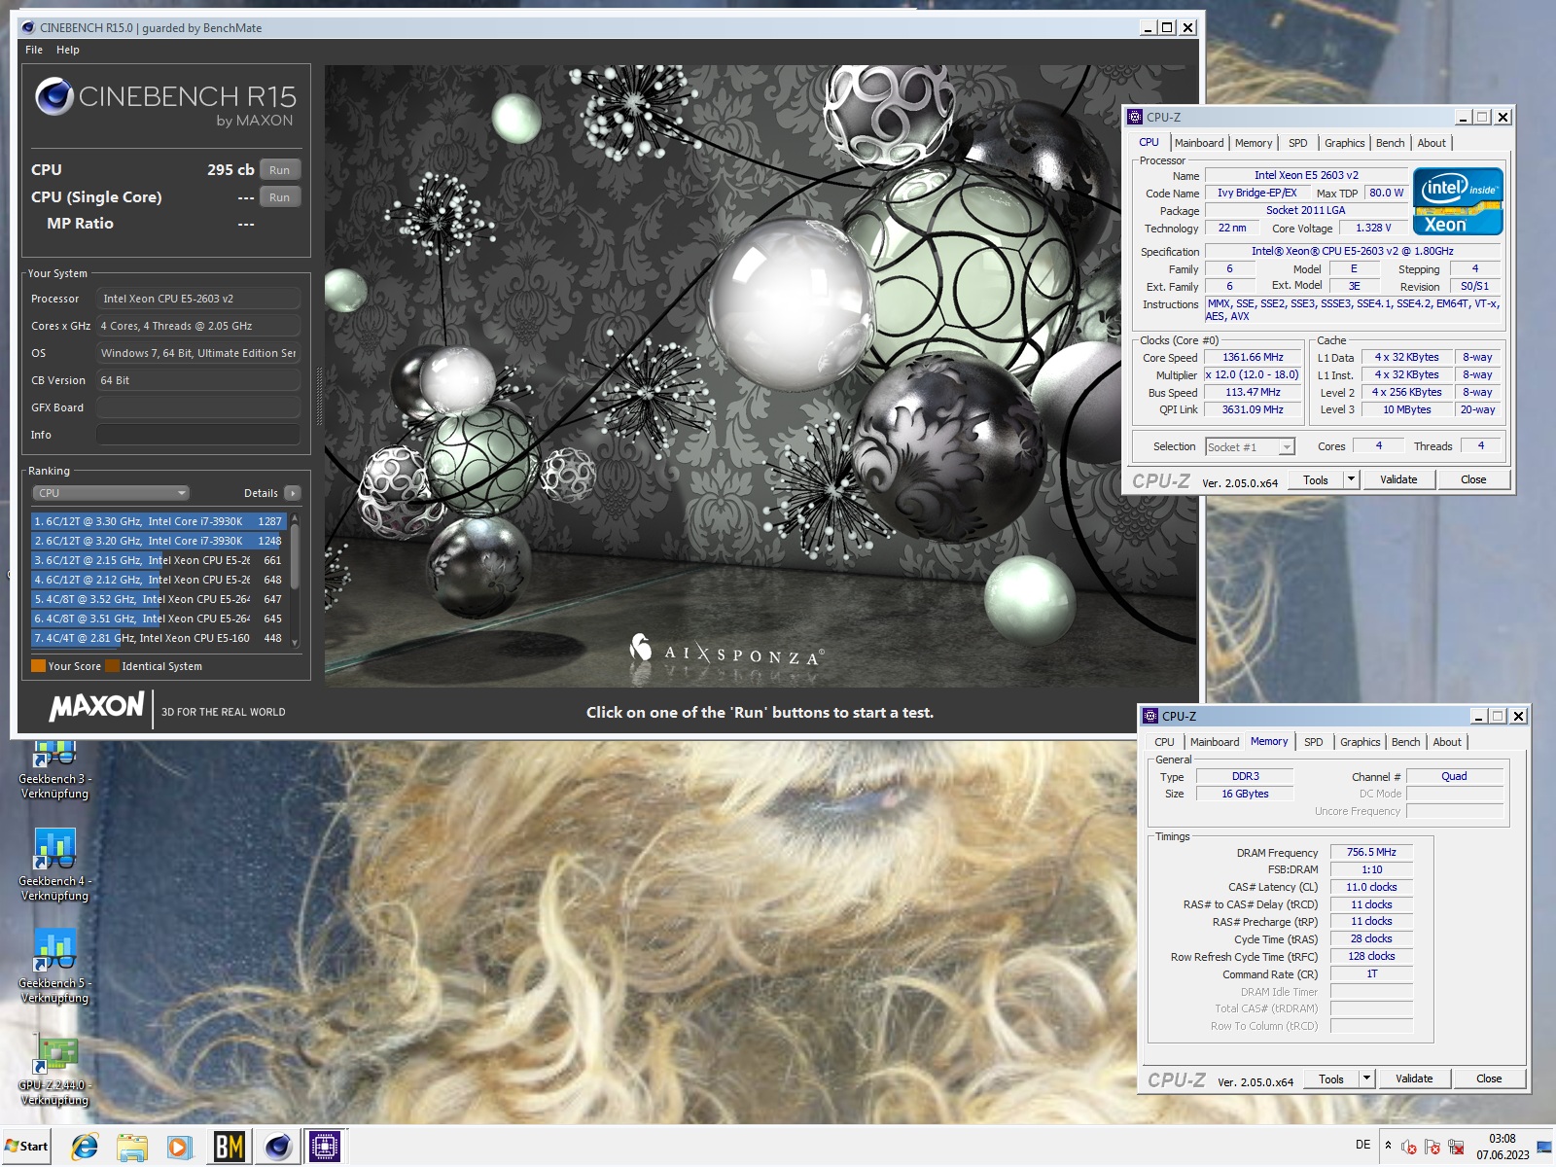This screenshot has height=1167, width=1556.
Task: Switch to About tab in lower CPU-Z
Action: (1447, 742)
